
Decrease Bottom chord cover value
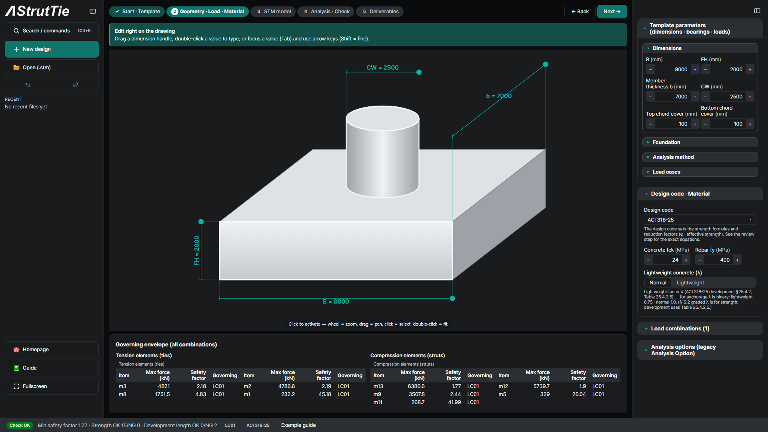(706, 124)
